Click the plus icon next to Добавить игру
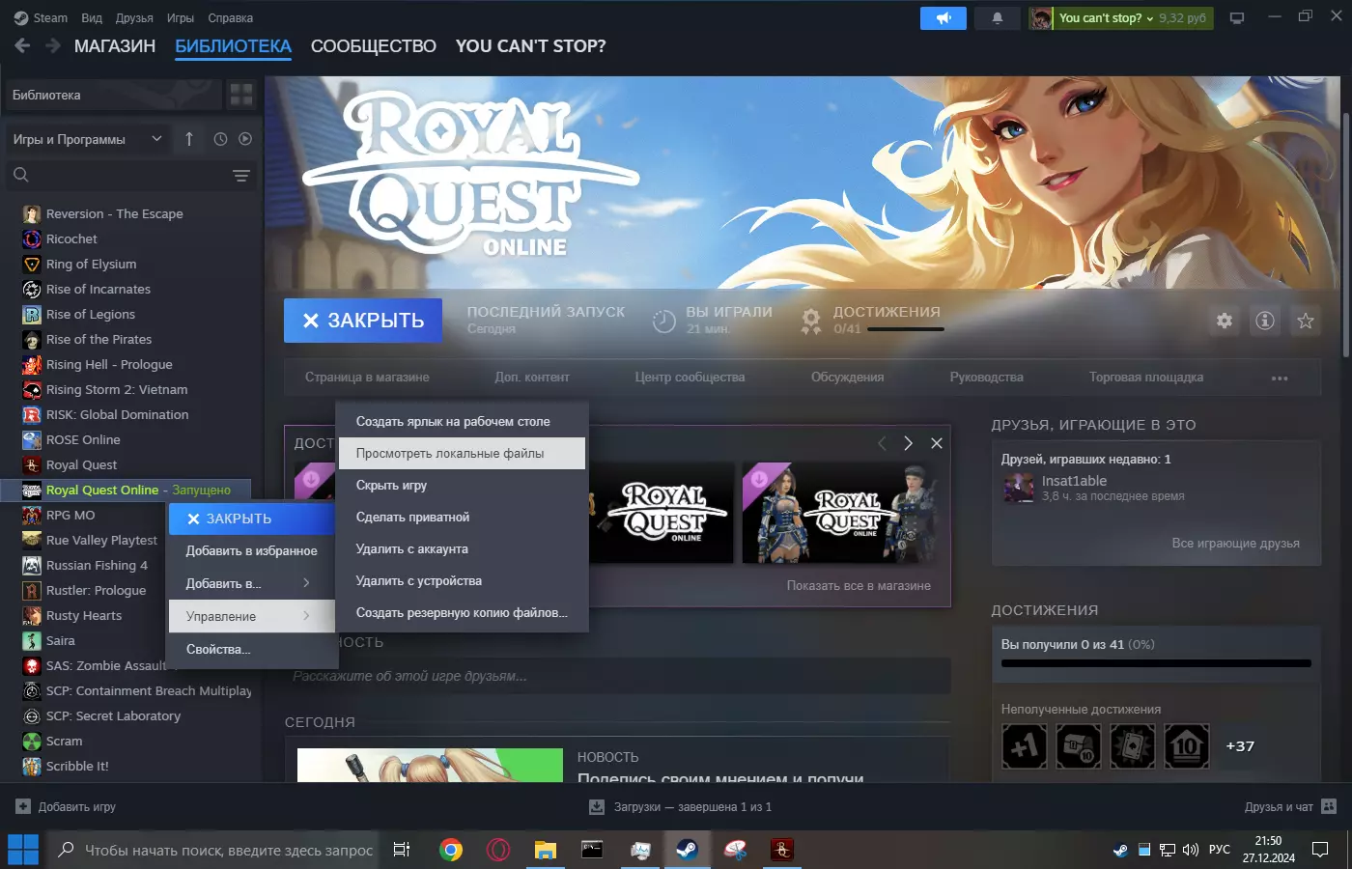Image resolution: width=1352 pixels, height=869 pixels. [23, 806]
